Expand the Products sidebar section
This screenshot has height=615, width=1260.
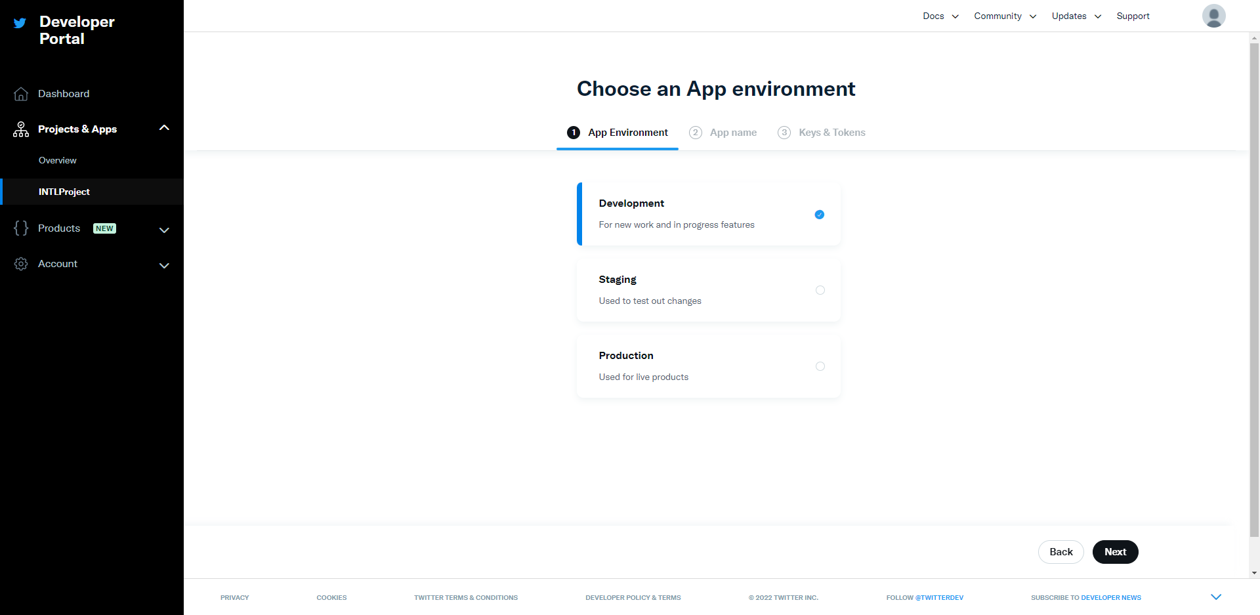[x=164, y=230]
